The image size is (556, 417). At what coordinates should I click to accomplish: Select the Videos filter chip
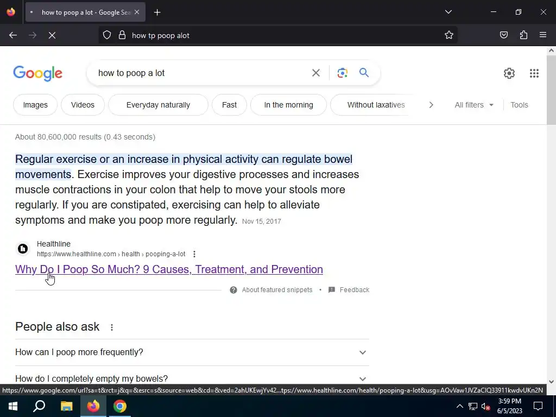(83, 105)
